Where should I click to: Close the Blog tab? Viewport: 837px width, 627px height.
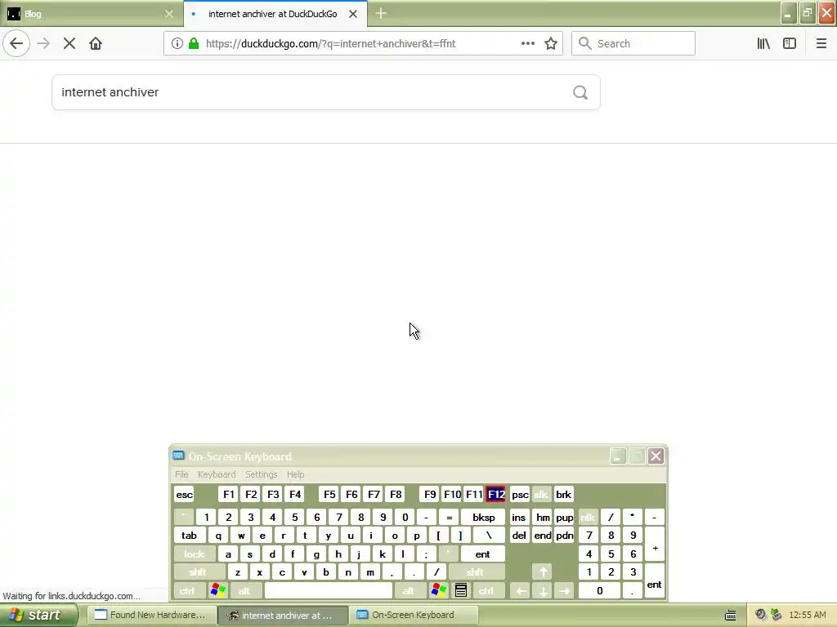169,14
